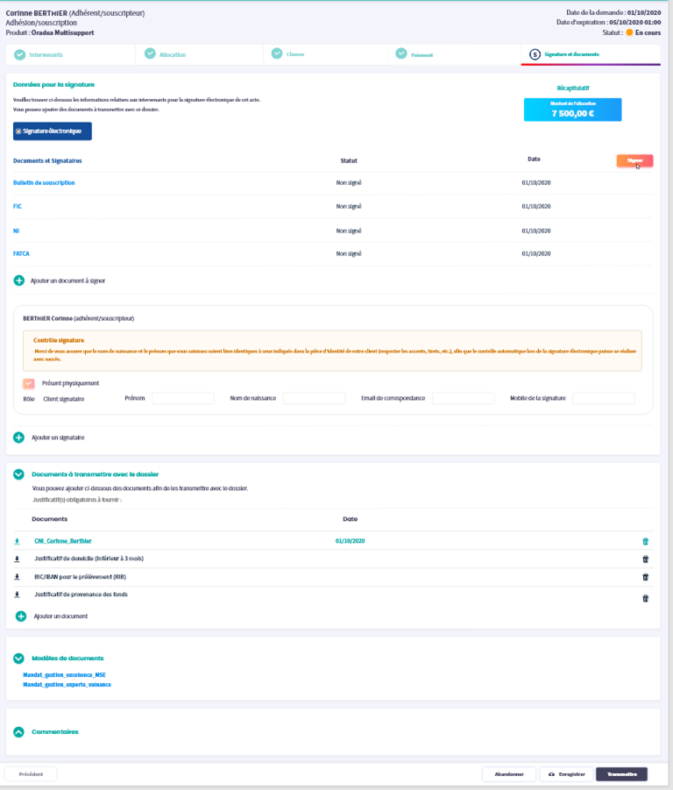Image resolution: width=673 pixels, height=790 pixels.
Task: Delete the Justificatif de domicile row
Action: click(646, 559)
